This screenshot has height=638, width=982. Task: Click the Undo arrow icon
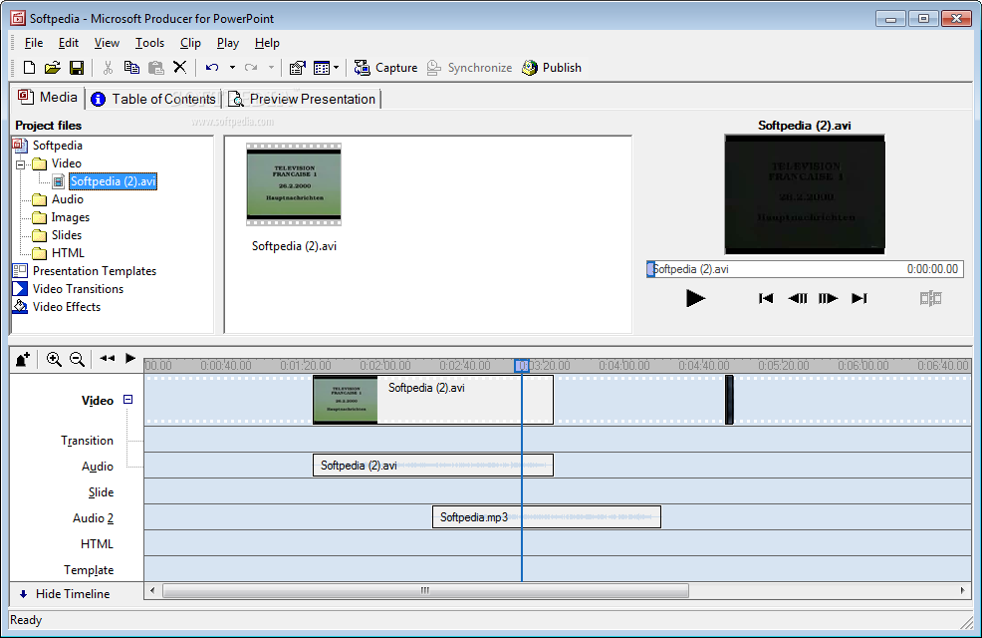[212, 68]
